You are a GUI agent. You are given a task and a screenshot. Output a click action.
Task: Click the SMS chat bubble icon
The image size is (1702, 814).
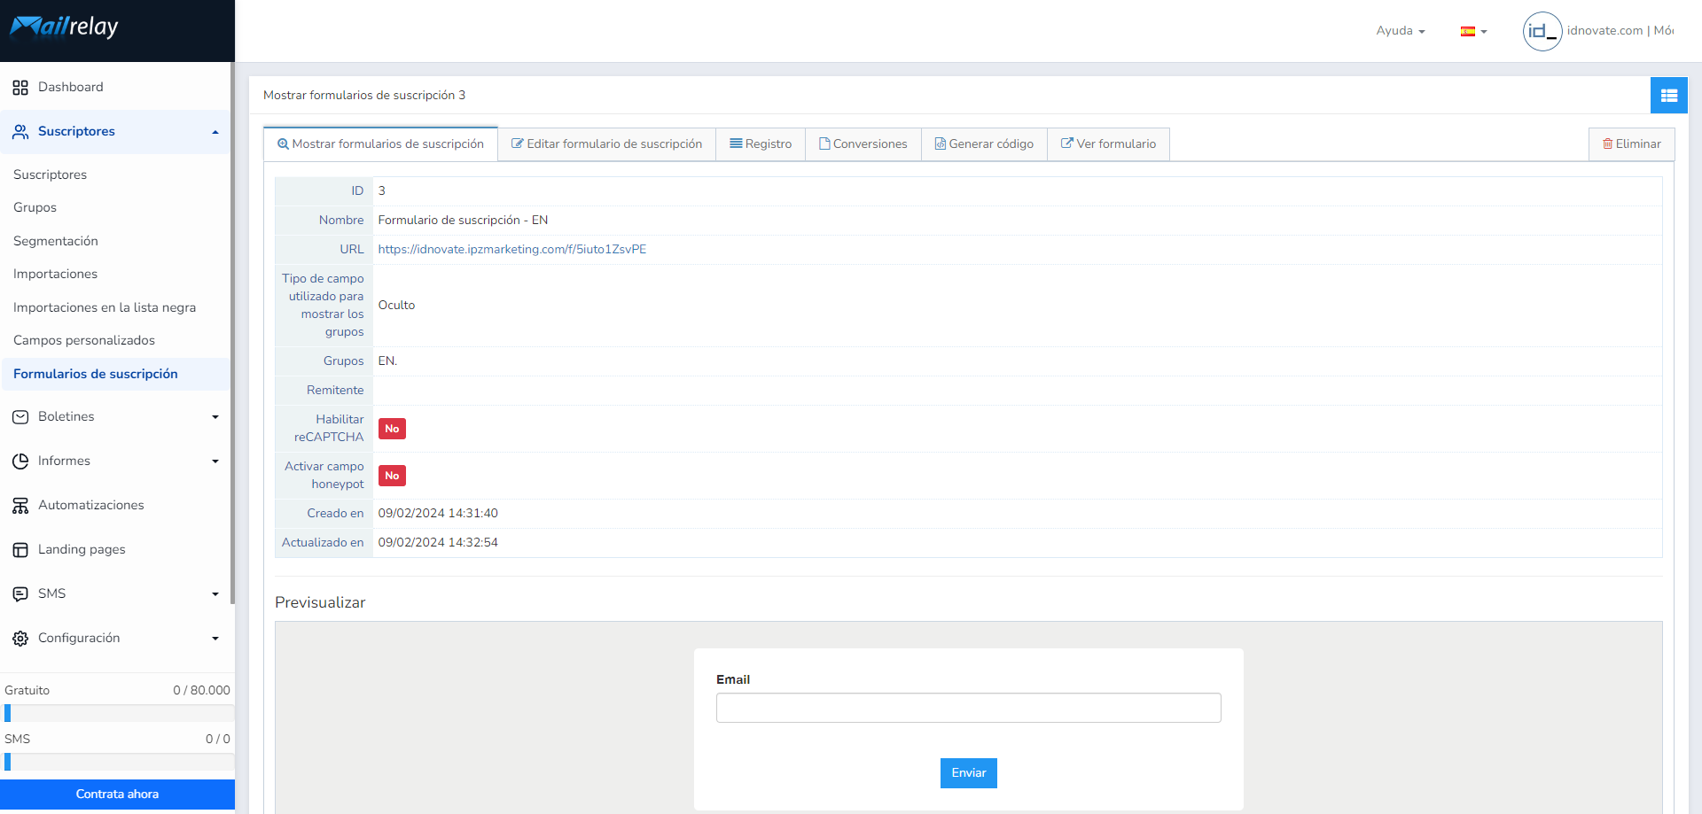pos(20,594)
